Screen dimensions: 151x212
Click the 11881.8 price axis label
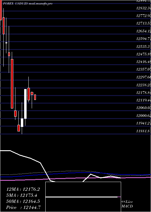pos(143,131)
